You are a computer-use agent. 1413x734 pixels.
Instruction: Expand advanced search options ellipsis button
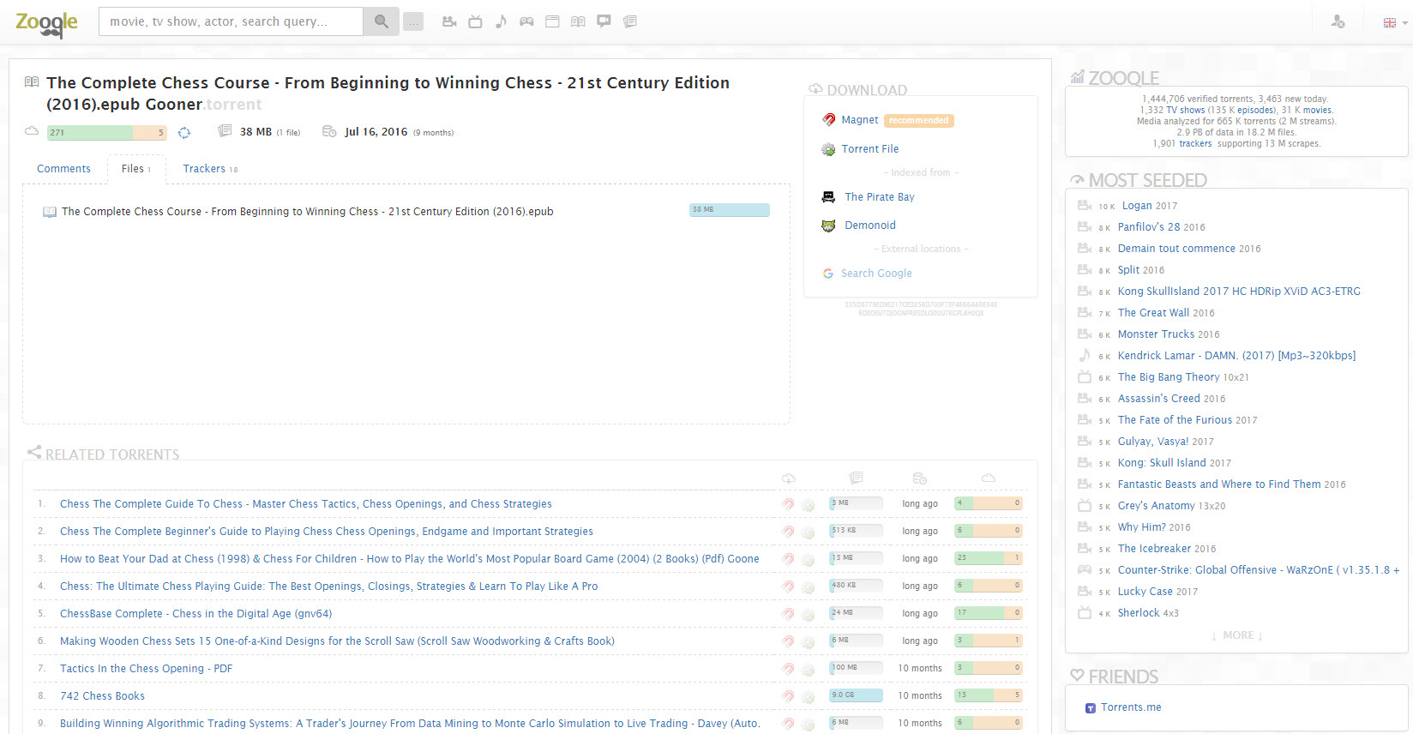tap(413, 22)
